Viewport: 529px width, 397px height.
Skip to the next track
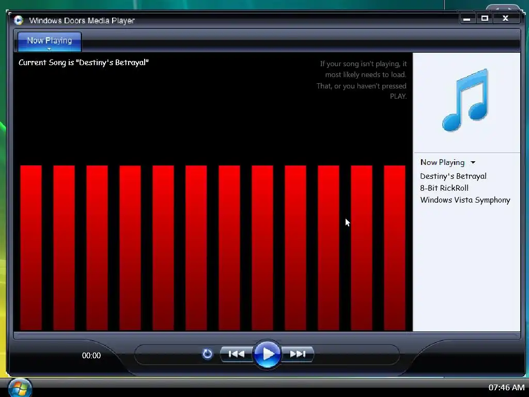point(297,354)
